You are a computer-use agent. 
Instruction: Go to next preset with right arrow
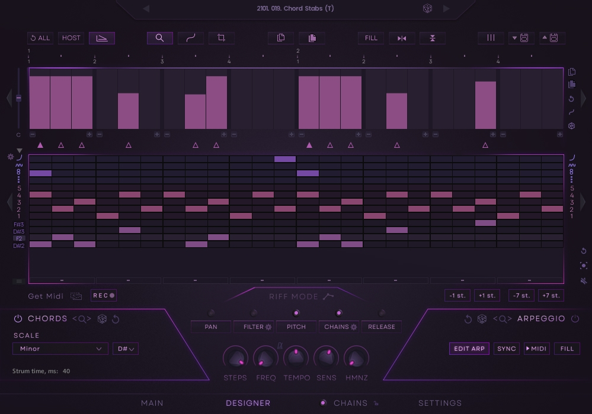(447, 8)
